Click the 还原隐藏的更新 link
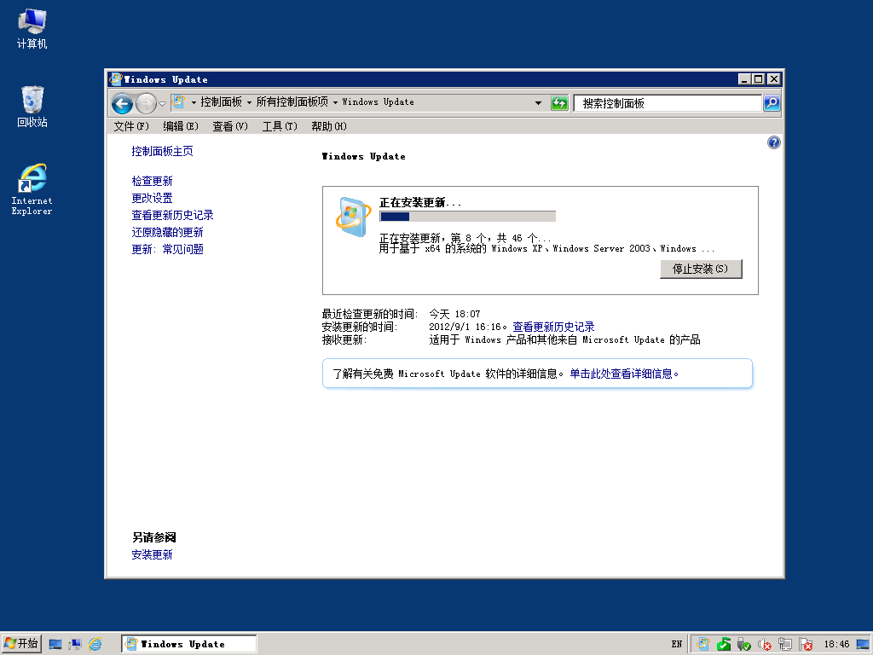Screen dimensions: 873x655 tap(168, 232)
